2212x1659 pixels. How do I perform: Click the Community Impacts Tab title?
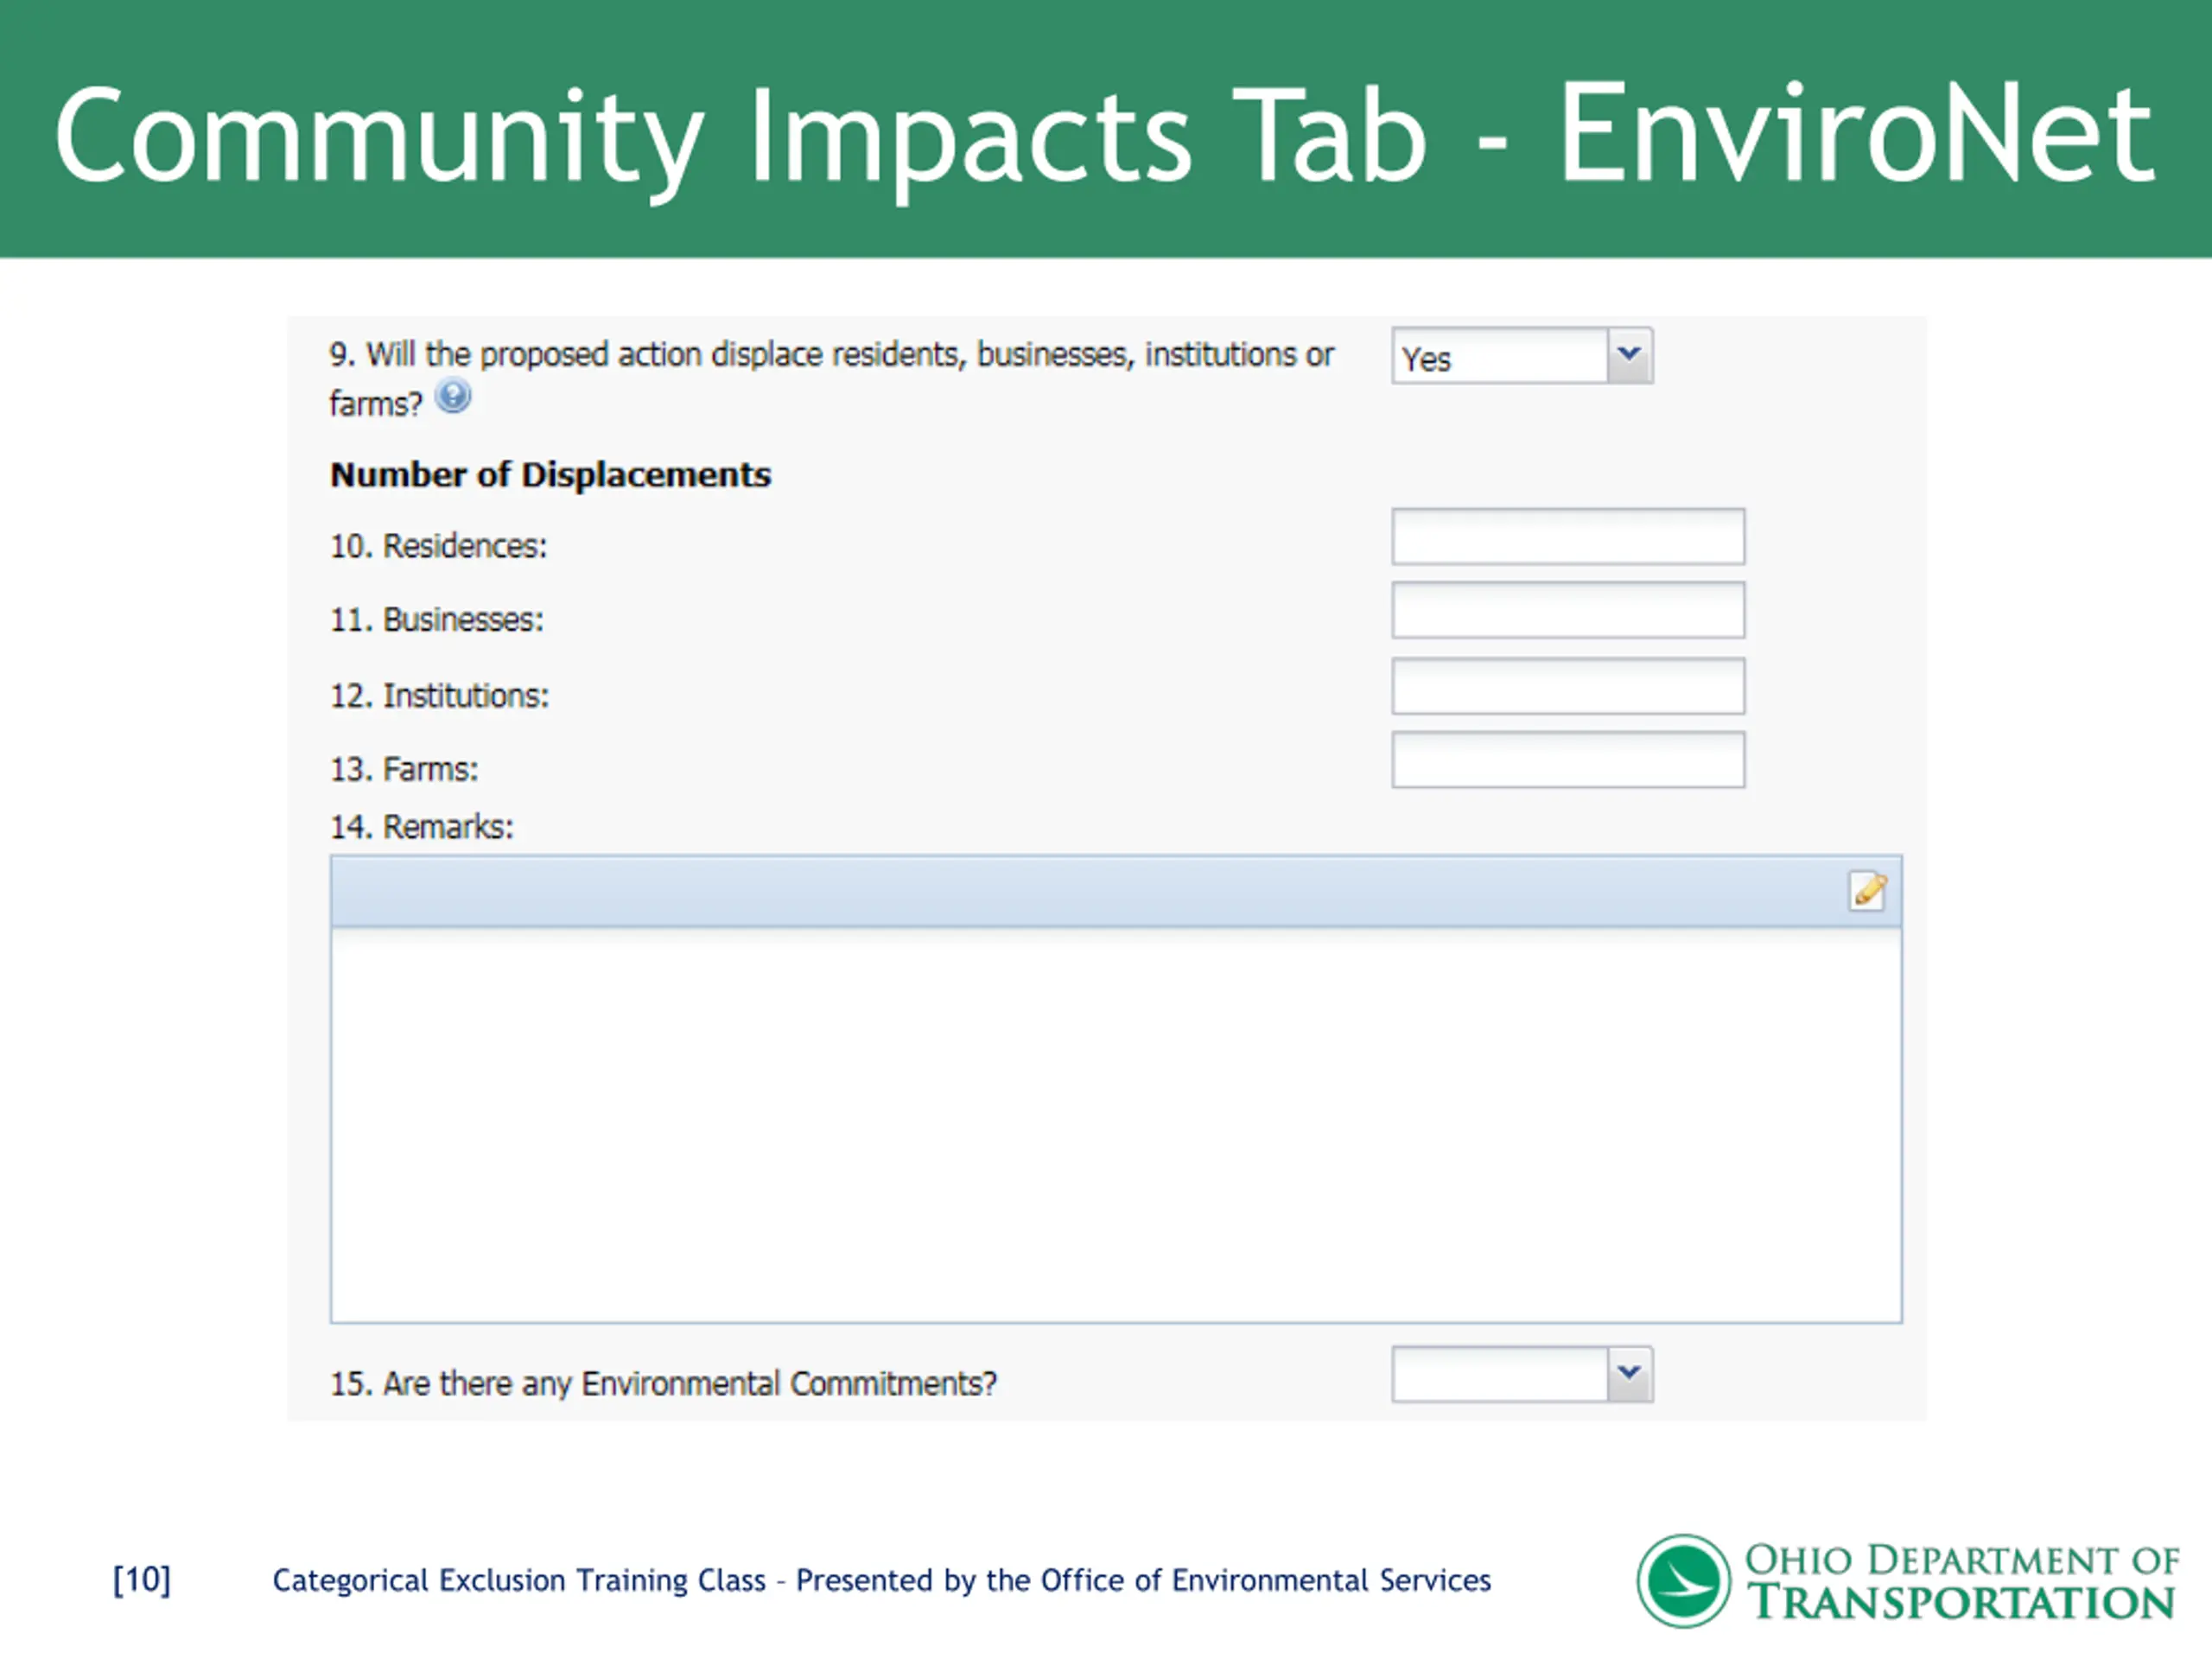(x=1104, y=135)
